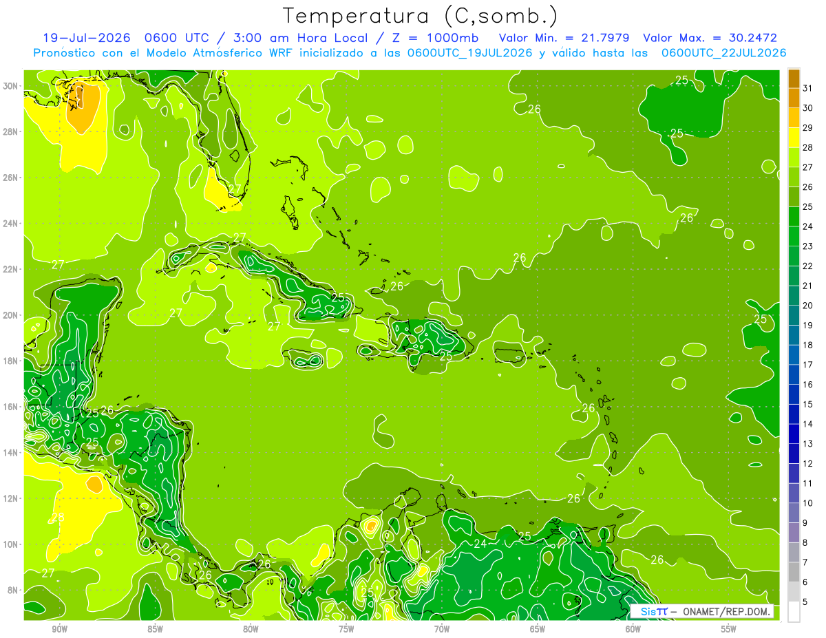Click the "24" contour label over Venezuela

(480, 544)
